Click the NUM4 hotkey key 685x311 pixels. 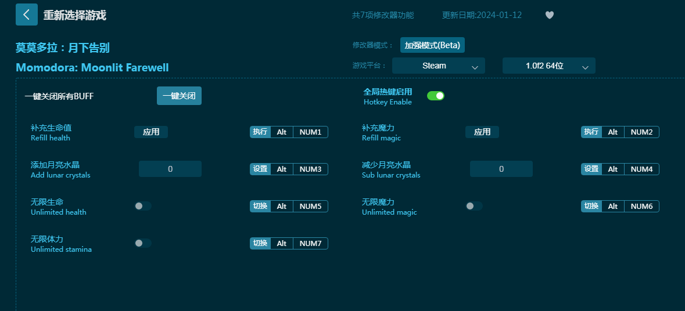(642, 169)
